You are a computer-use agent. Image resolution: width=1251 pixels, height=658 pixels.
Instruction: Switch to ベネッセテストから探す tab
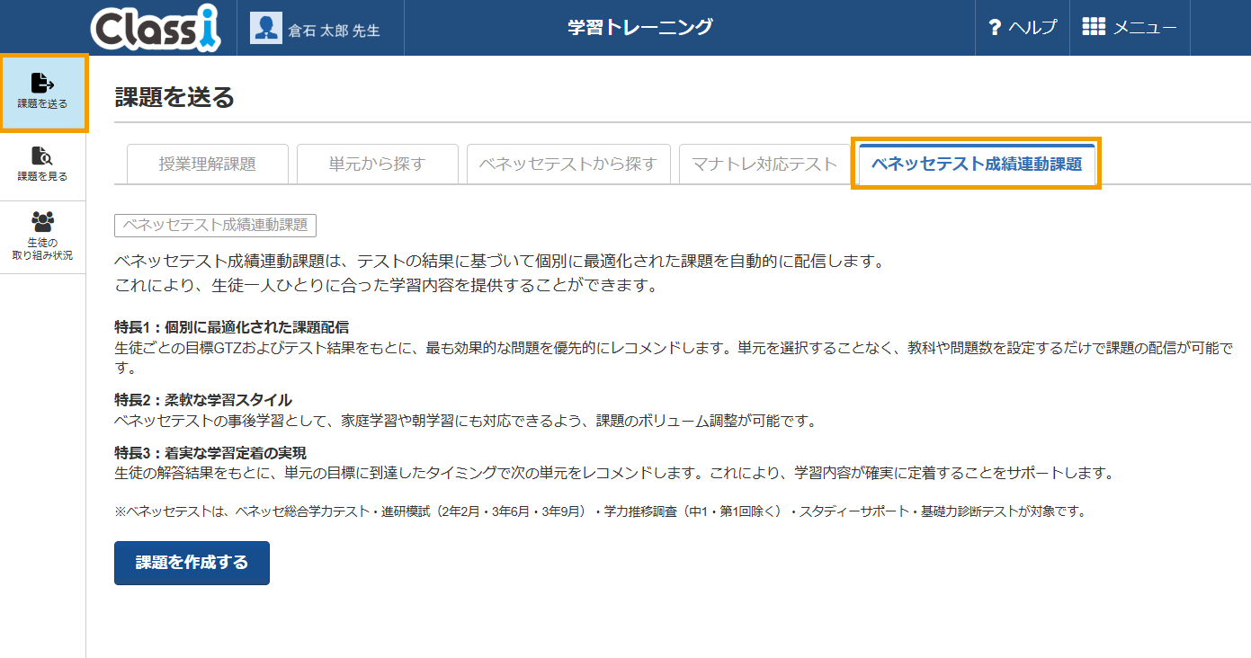568,164
